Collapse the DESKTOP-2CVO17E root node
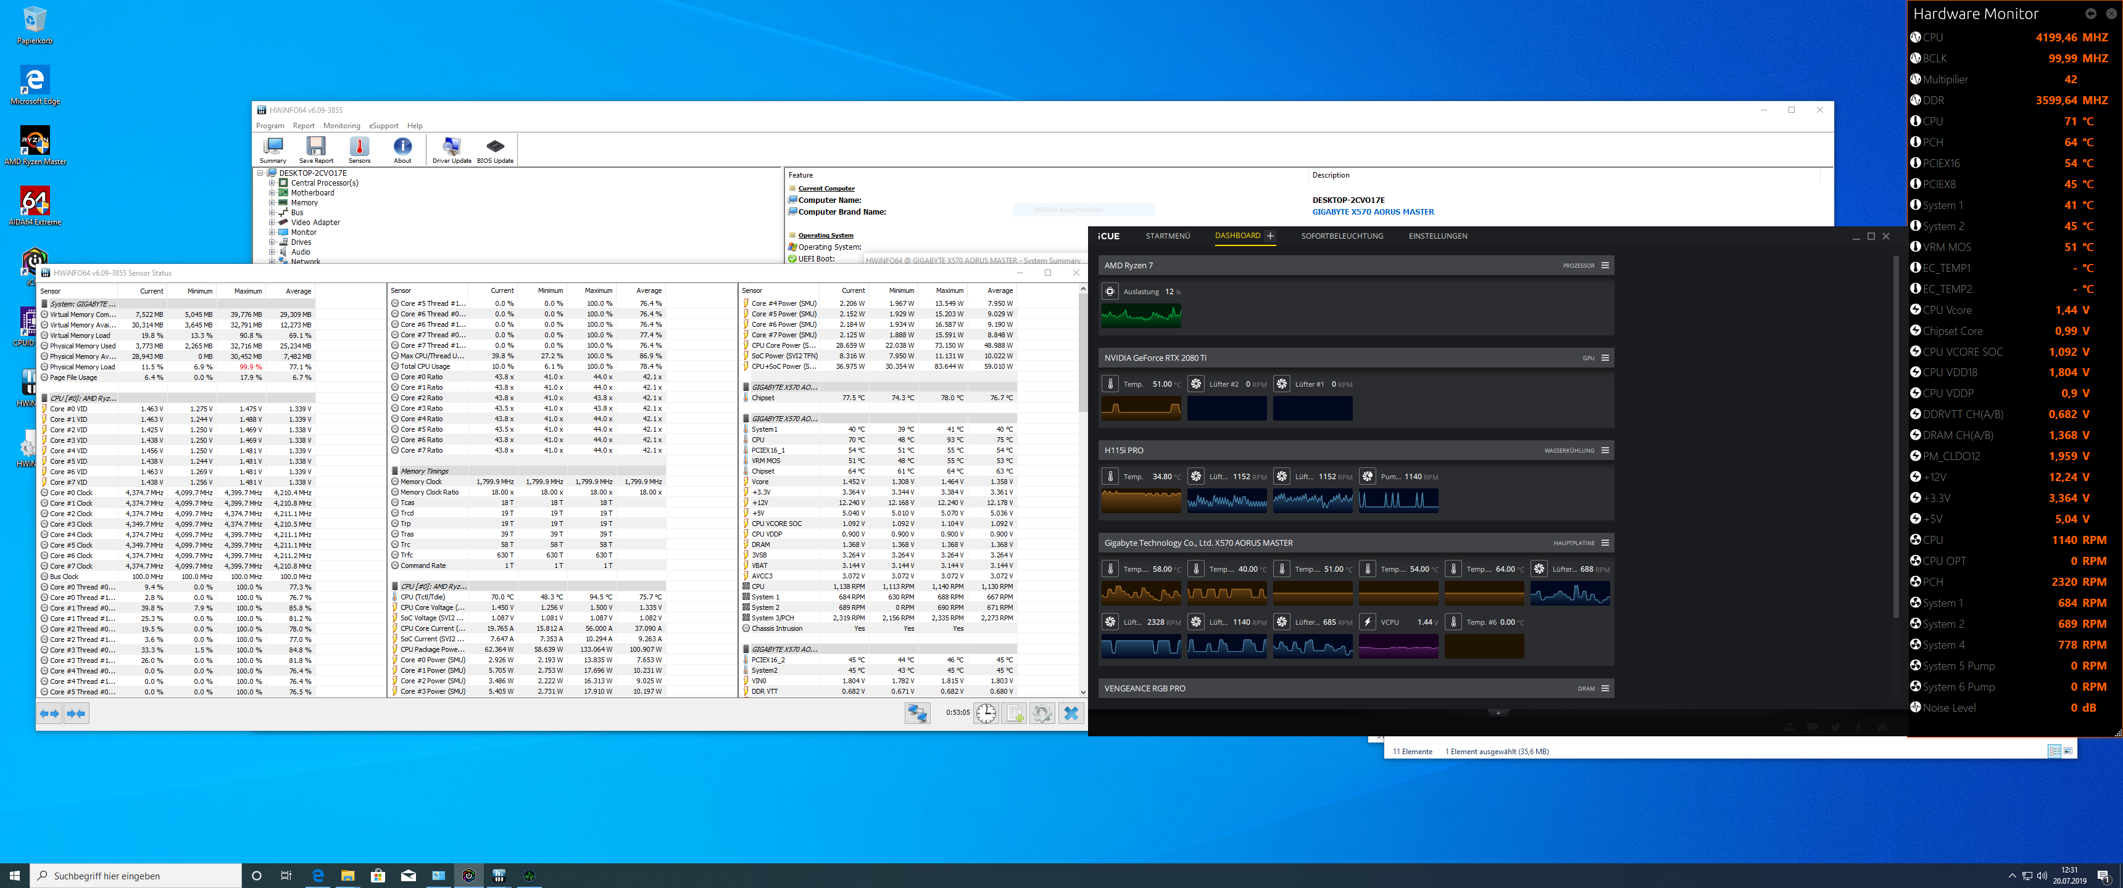 point(260,173)
